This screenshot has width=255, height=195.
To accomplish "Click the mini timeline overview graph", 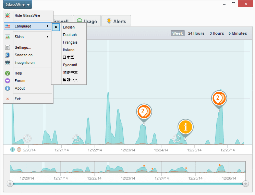I will pos(128,167).
